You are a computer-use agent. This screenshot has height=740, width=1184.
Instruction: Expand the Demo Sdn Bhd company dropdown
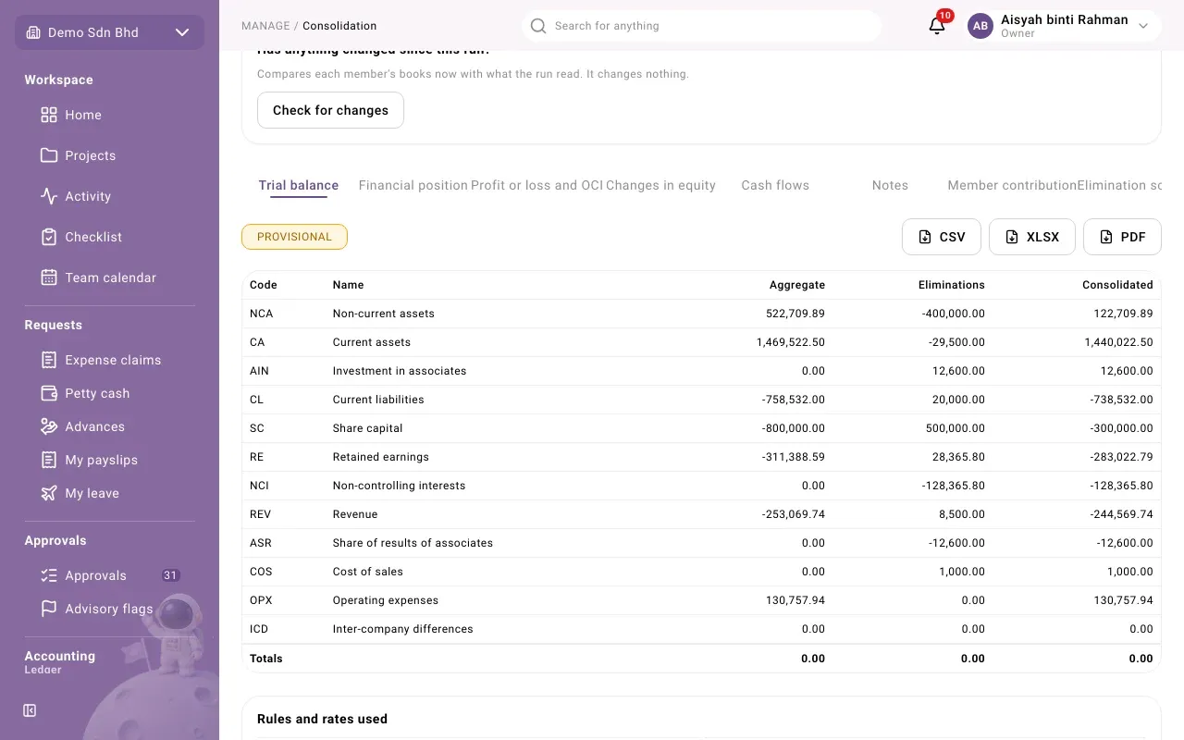pyautogui.click(x=109, y=32)
